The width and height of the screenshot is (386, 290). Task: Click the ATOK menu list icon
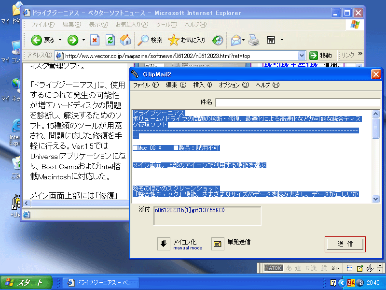(349, 268)
